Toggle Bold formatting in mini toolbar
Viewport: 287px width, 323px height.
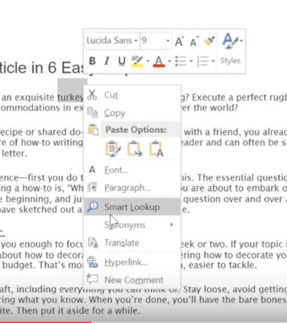[x=92, y=61]
